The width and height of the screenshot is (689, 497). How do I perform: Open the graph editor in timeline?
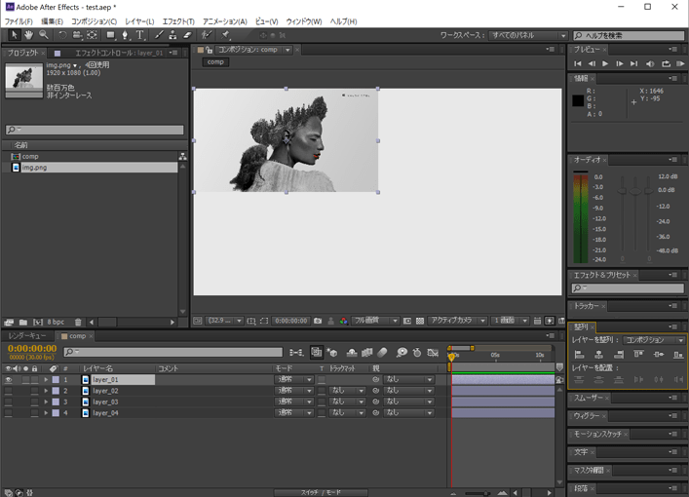pos(433,353)
